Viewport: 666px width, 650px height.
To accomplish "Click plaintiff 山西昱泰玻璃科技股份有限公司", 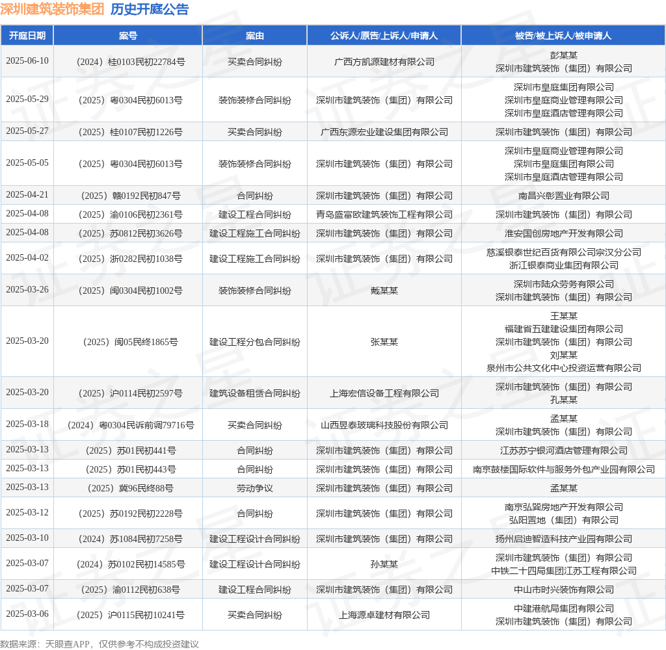I will pos(384,425).
